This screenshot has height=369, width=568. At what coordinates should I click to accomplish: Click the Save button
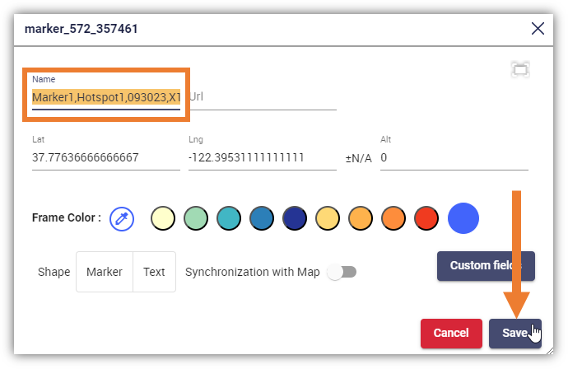pyautogui.click(x=515, y=333)
